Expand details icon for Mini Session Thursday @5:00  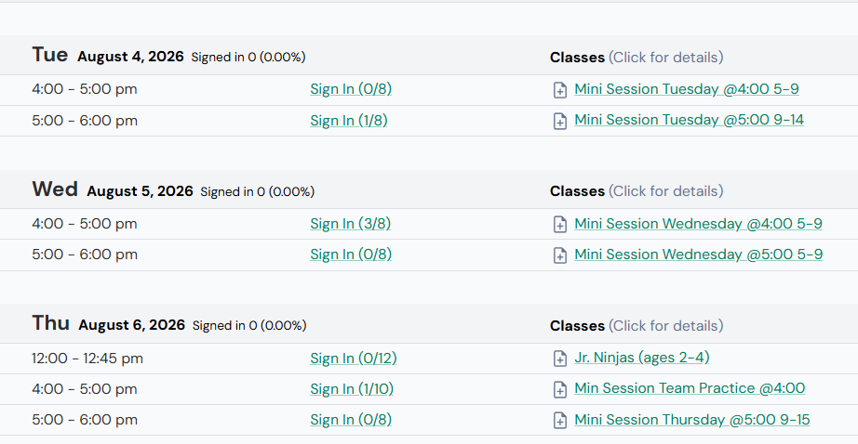tap(560, 421)
